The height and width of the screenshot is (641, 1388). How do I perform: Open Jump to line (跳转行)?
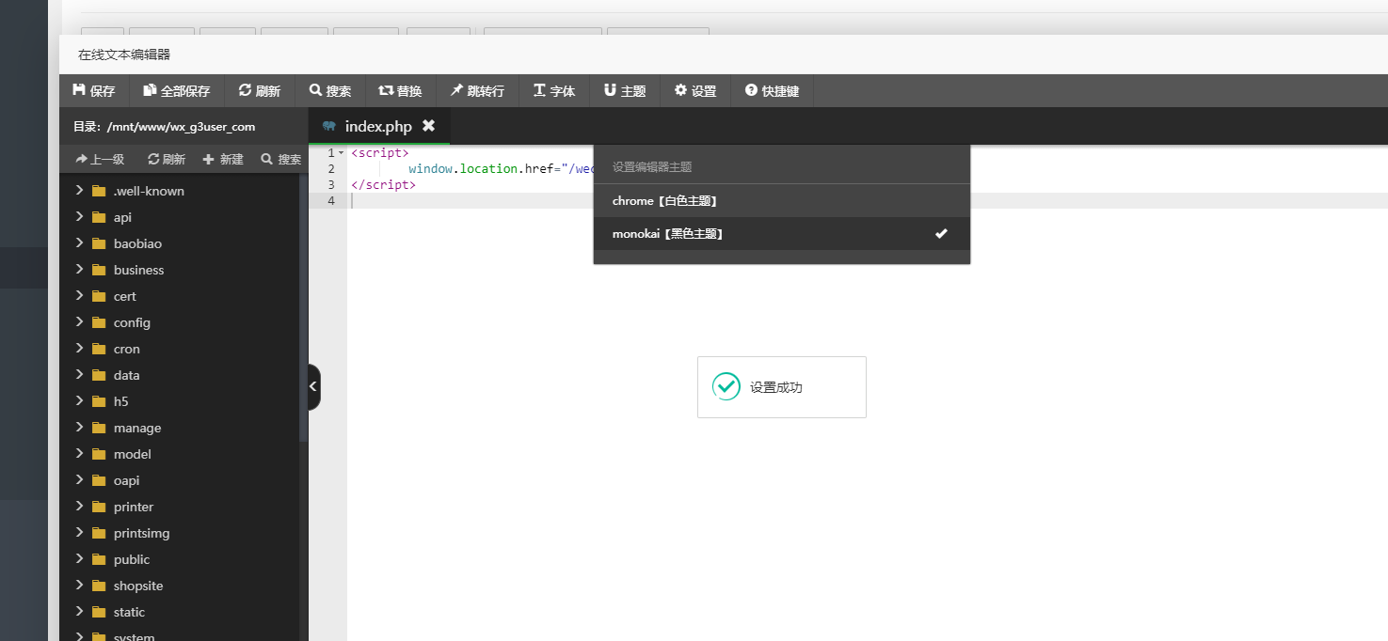[x=477, y=91]
